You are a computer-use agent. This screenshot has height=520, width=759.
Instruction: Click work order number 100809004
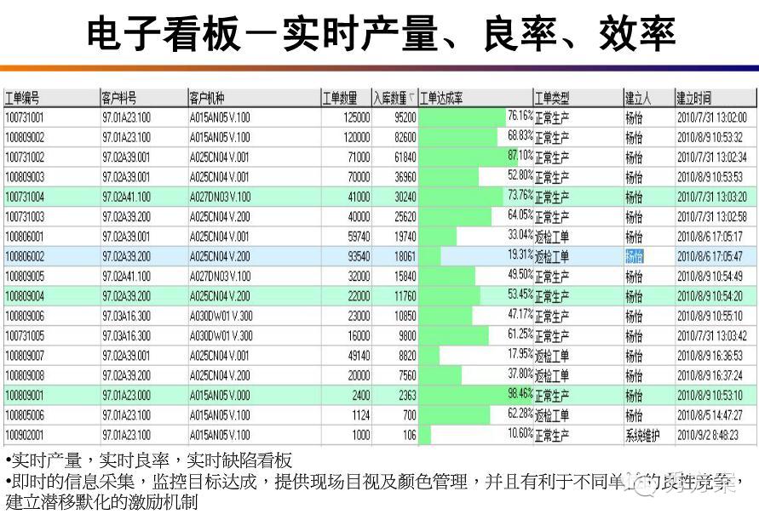(25, 296)
